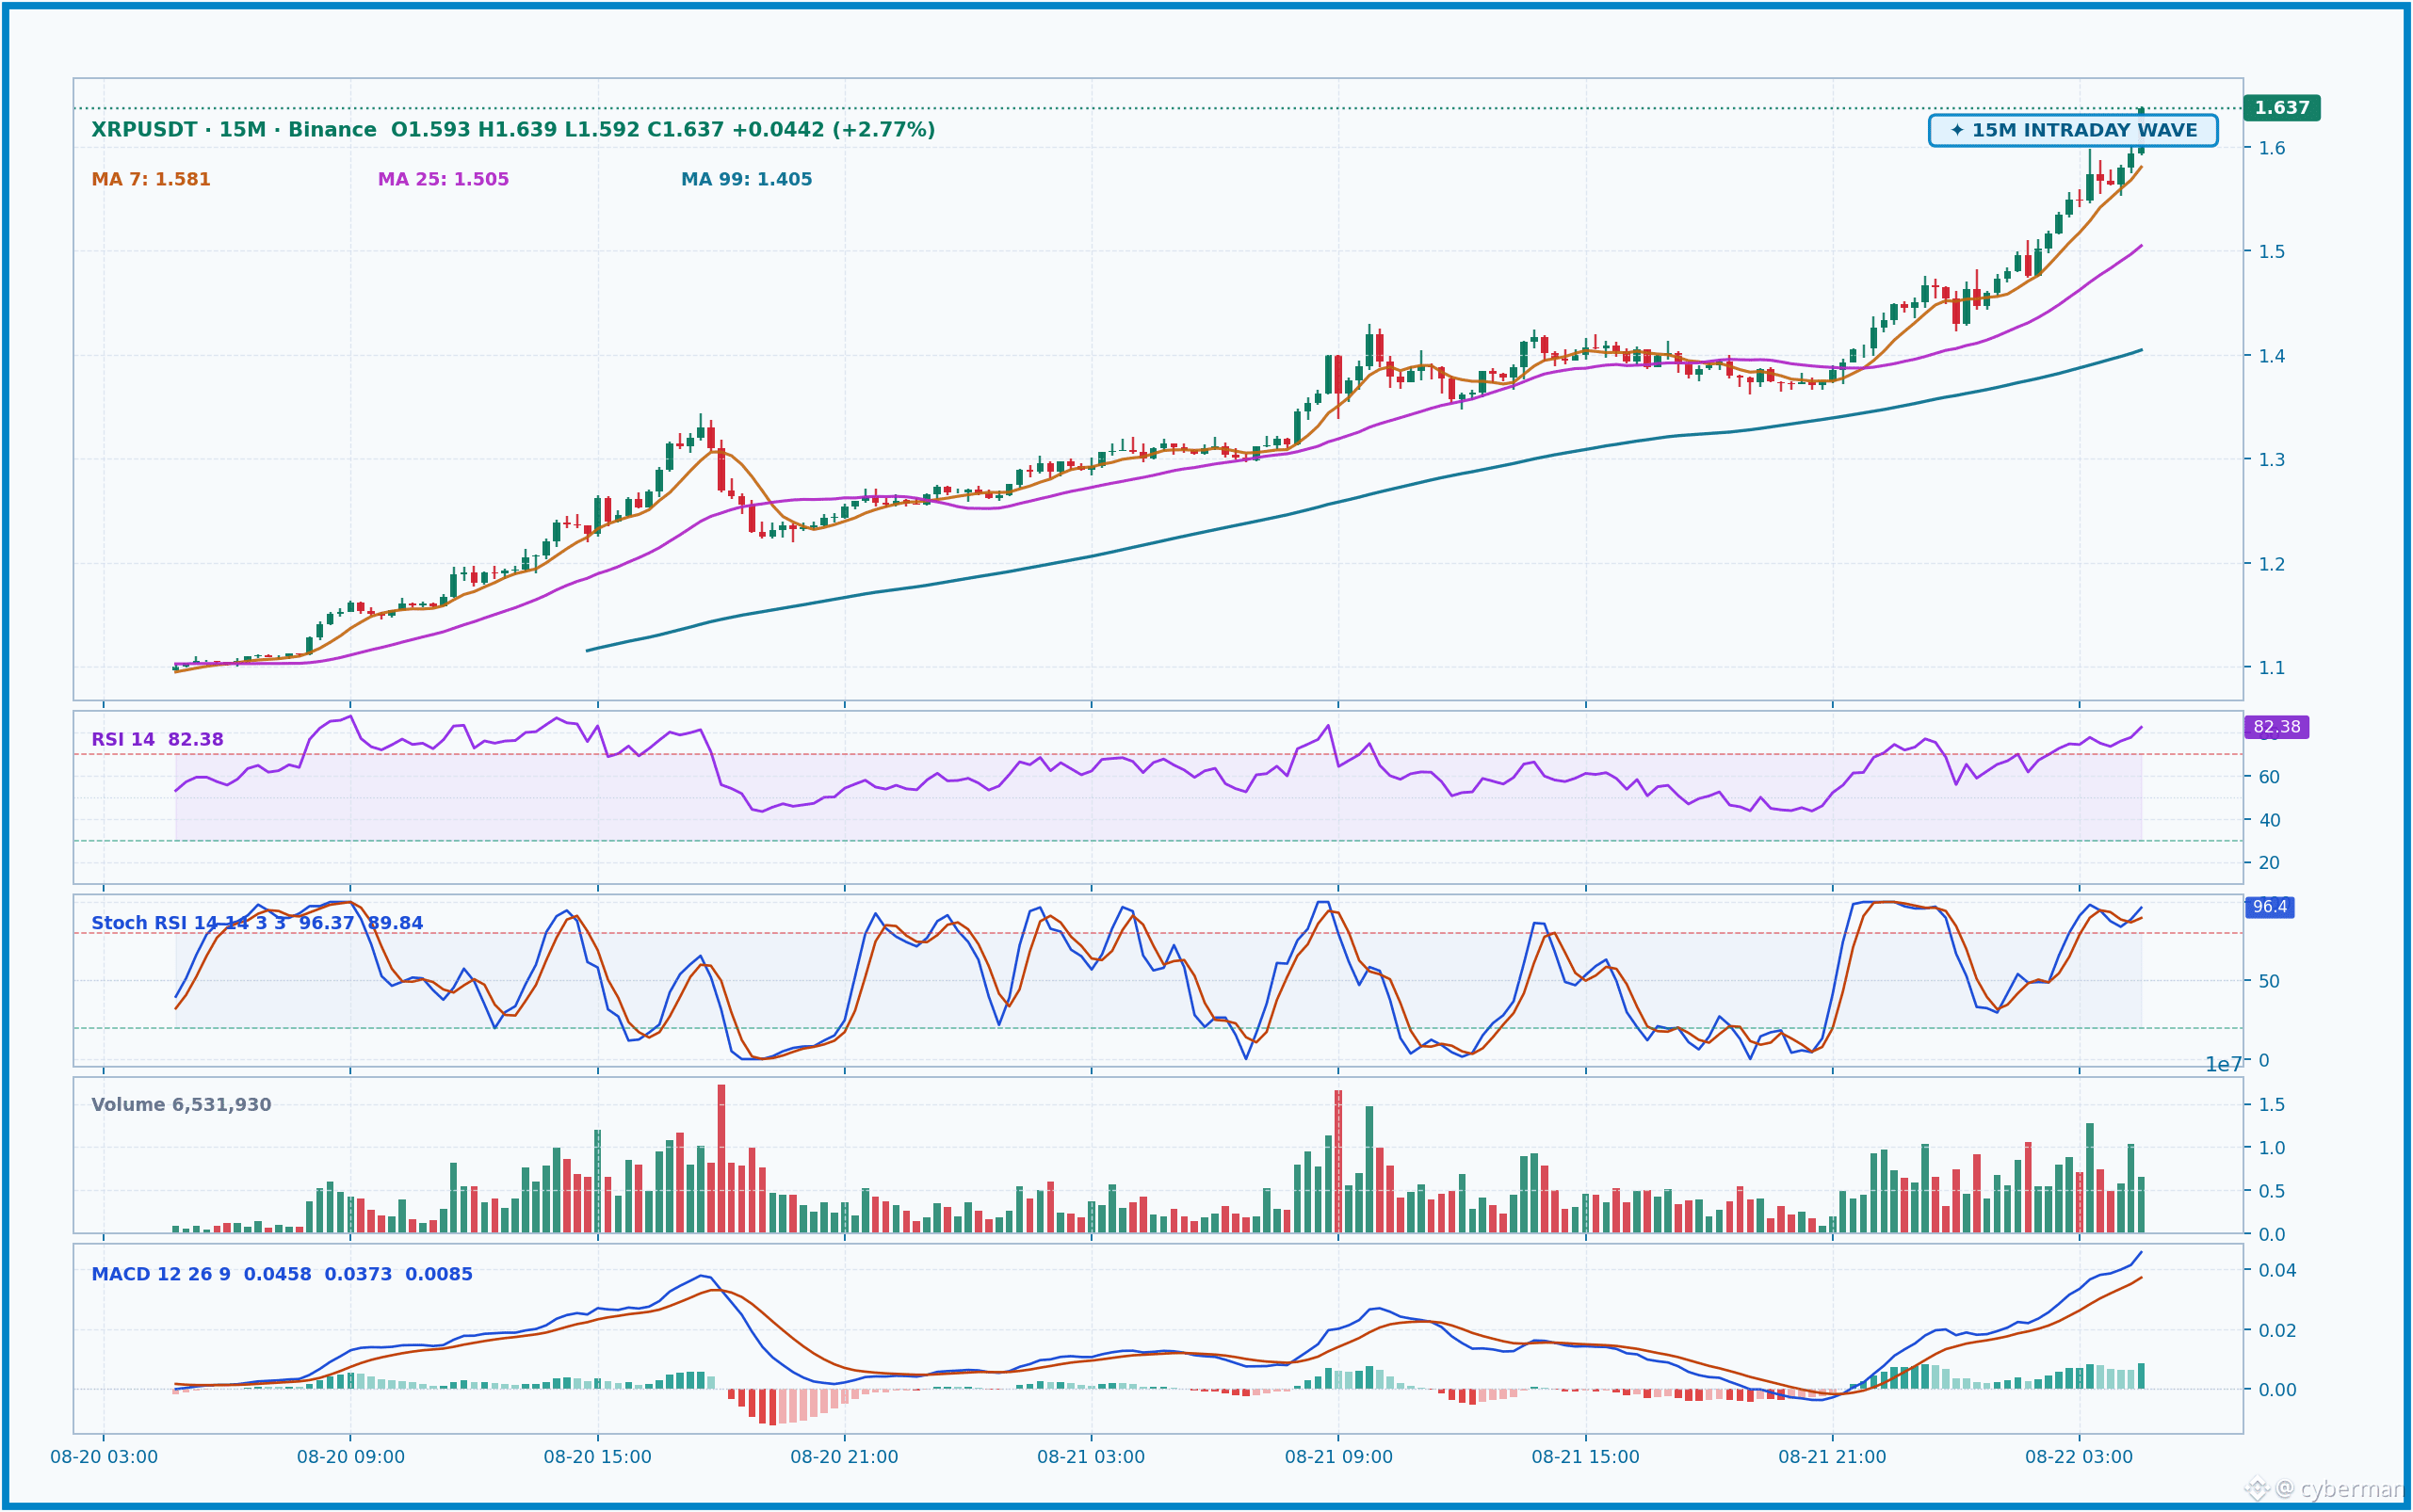The height and width of the screenshot is (1512, 2413).
Task: Click the 1.5 price axis label
Action: click(x=2271, y=252)
